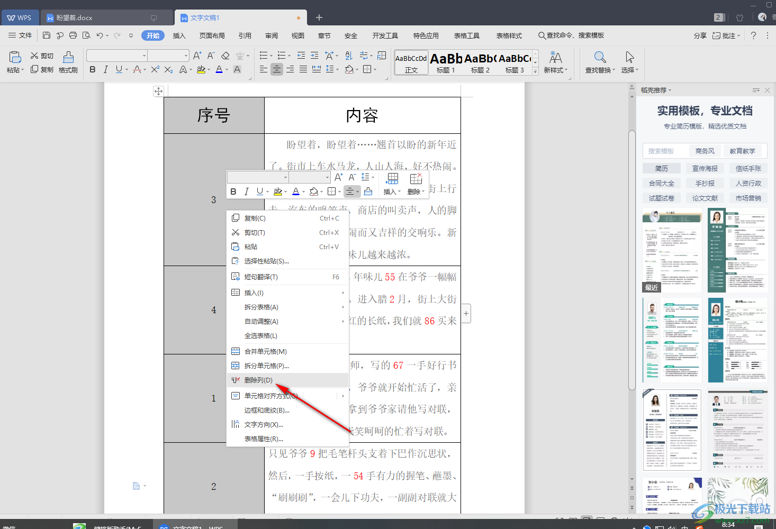Click the 分享 share button

coord(700,35)
